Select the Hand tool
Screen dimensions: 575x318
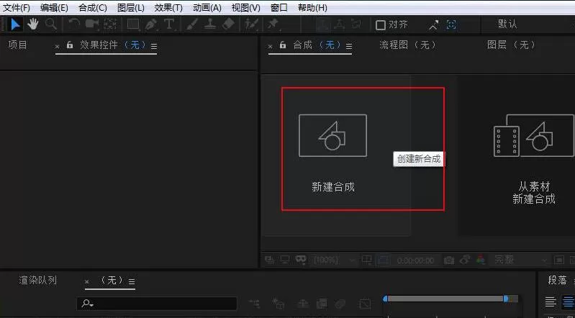(33, 24)
